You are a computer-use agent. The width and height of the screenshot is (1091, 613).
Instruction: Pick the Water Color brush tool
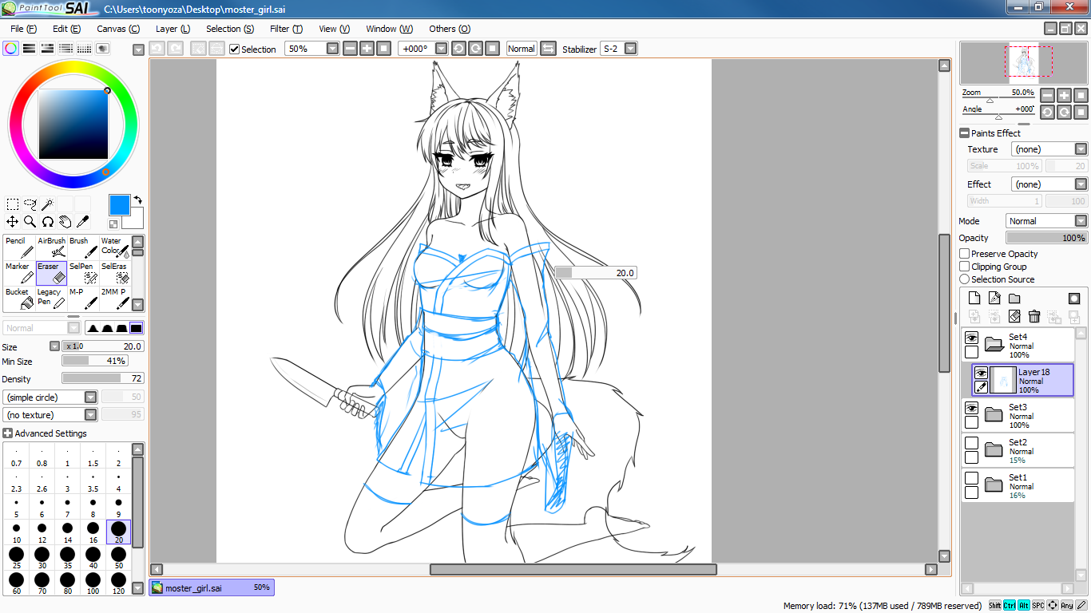pos(115,247)
